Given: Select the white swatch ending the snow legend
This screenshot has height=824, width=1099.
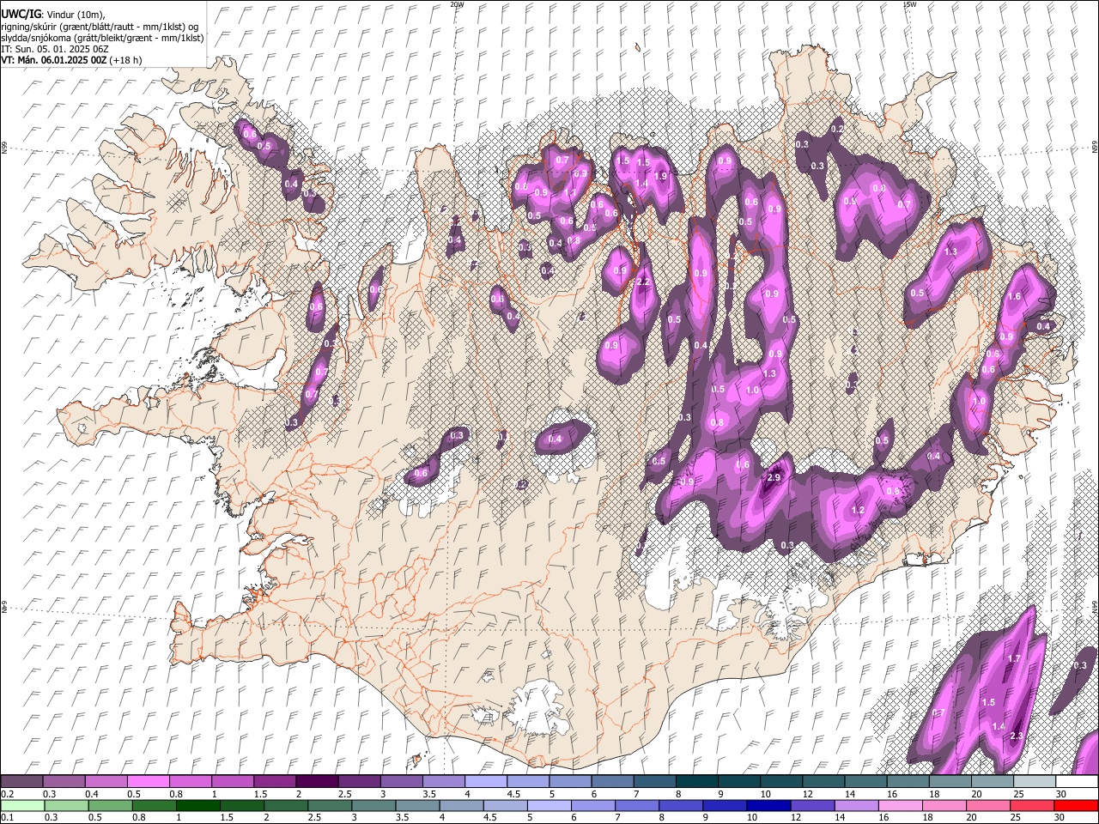Looking at the screenshot, I should 1077,782.
